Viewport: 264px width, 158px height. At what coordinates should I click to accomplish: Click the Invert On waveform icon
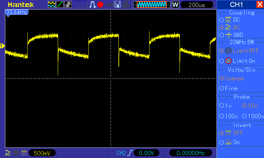[228, 142]
